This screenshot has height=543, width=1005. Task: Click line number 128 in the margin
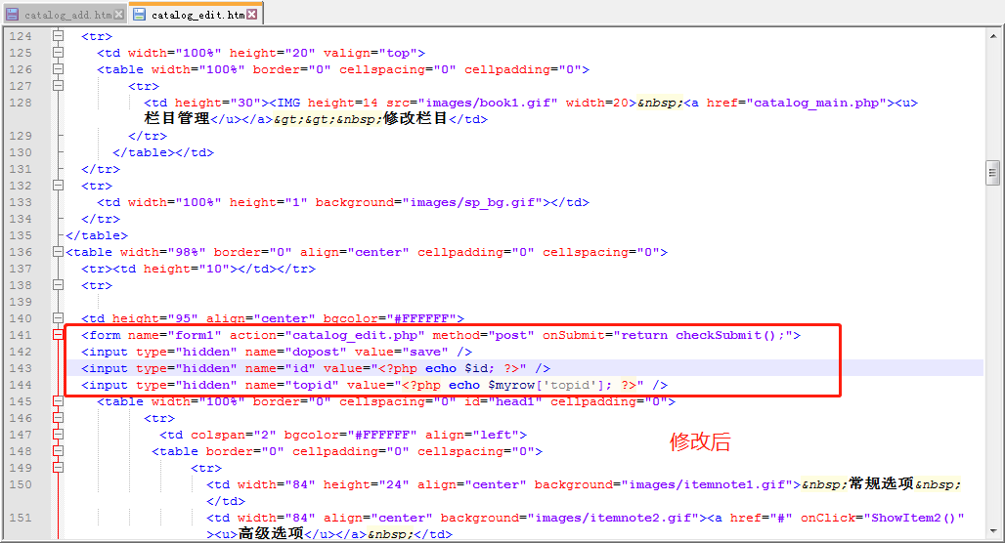21,103
